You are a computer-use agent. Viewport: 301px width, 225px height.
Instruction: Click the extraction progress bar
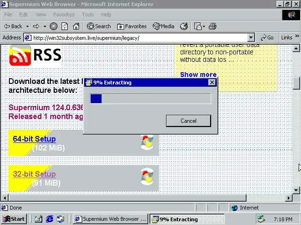[x=150, y=98]
